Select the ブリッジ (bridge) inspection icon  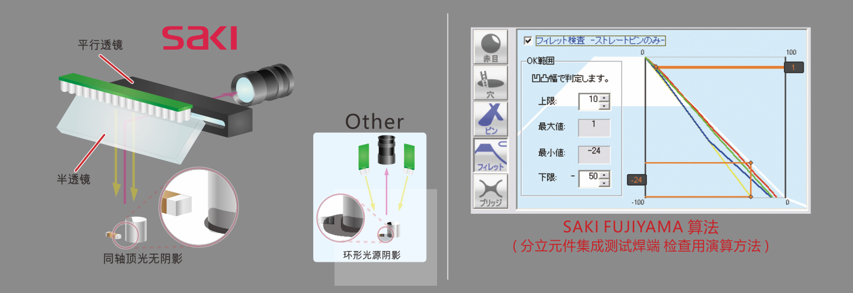point(491,191)
